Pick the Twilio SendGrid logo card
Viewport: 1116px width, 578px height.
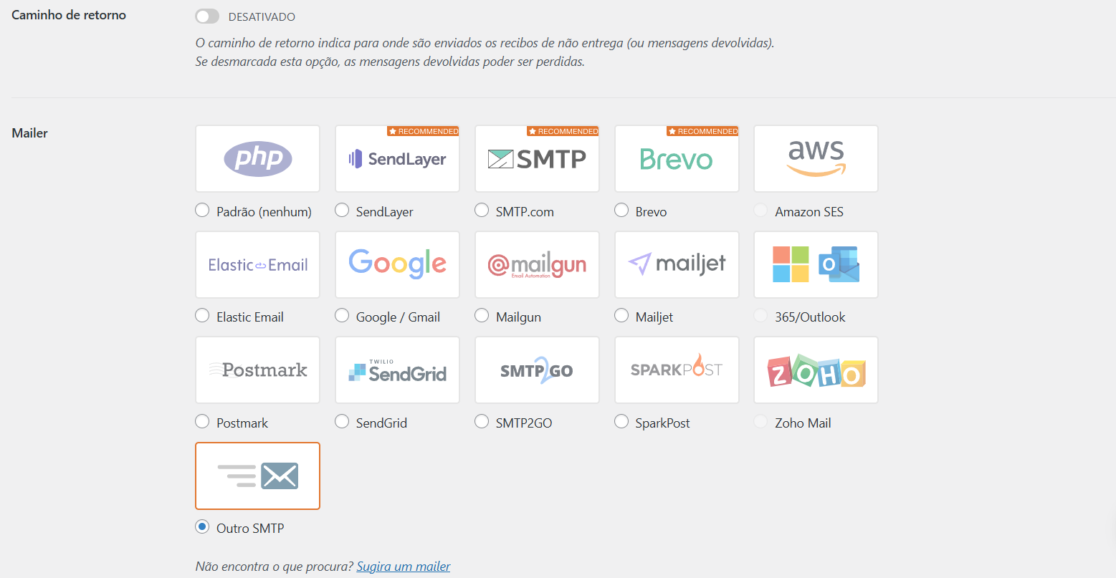(397, 370)
